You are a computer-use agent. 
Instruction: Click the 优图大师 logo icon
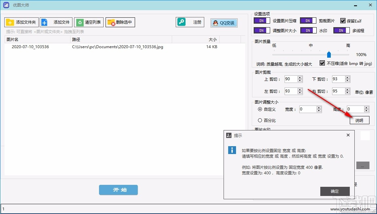point(6,5)
